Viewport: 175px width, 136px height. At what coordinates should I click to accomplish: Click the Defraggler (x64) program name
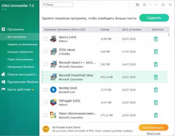click(69, 101)
